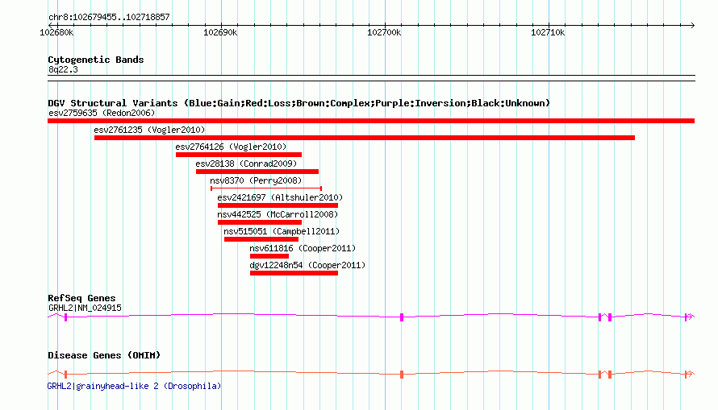
Task: Click the chr8:102679455..102718857 coordinates label
Action: tap(109, 17)
